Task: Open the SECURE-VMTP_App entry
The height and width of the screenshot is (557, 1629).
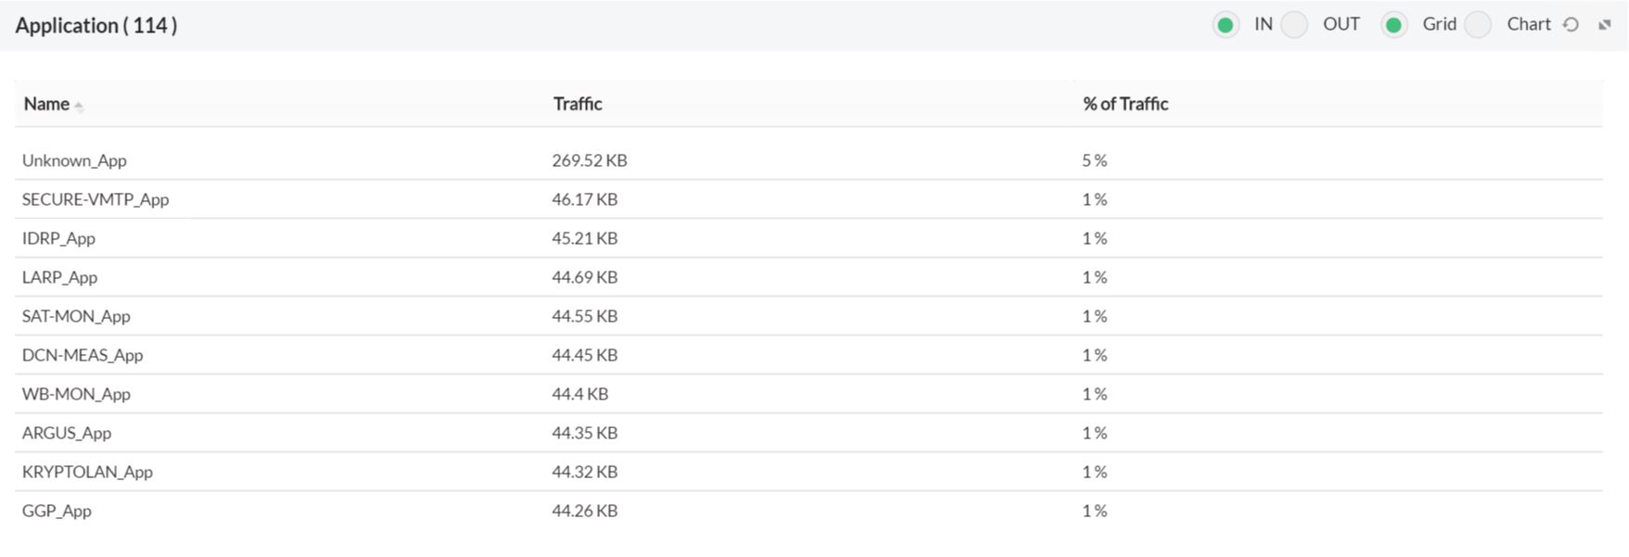Action: 95,199
